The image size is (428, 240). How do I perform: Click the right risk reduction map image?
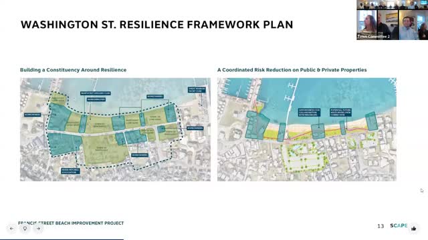pyautogui.click(x=307, y=129)
